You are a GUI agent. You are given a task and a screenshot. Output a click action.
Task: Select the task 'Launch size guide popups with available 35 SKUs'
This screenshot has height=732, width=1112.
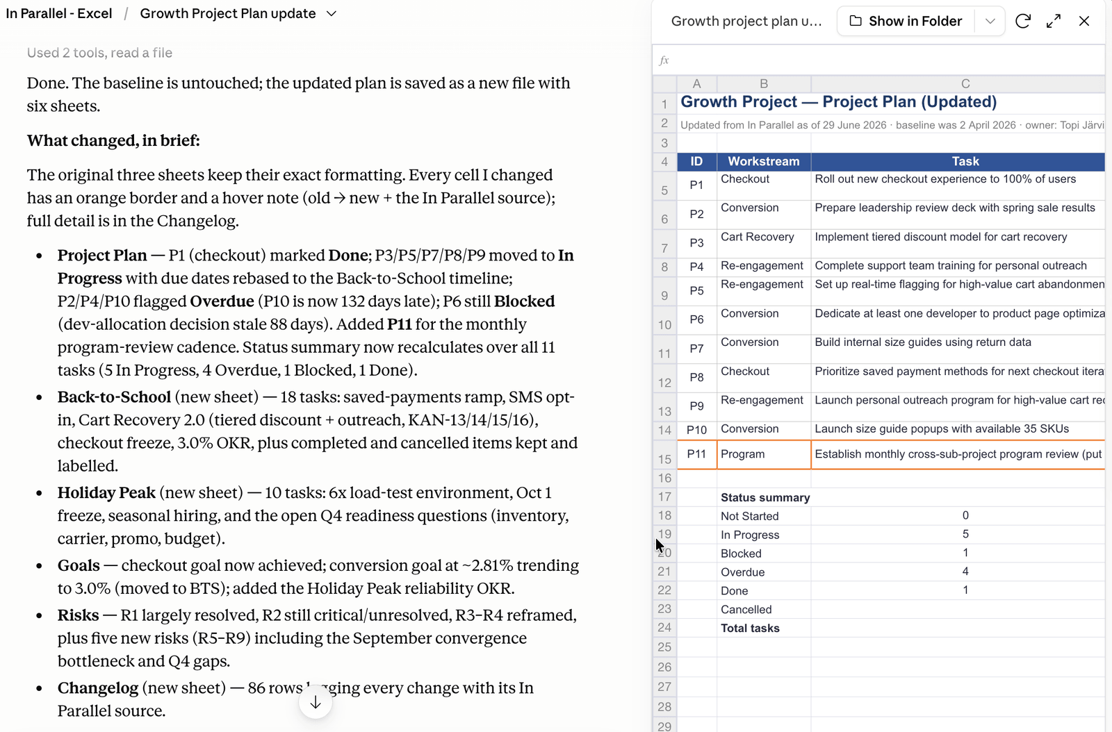(958, 429)
